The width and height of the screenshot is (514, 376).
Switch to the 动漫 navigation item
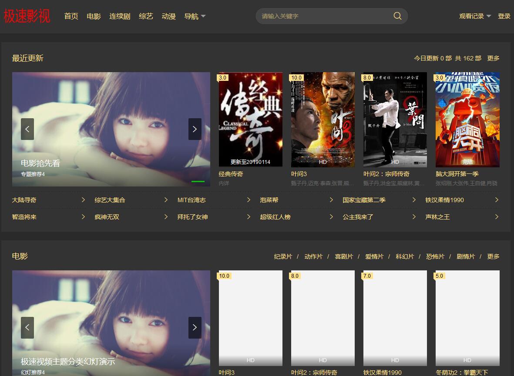coord(168,17)
